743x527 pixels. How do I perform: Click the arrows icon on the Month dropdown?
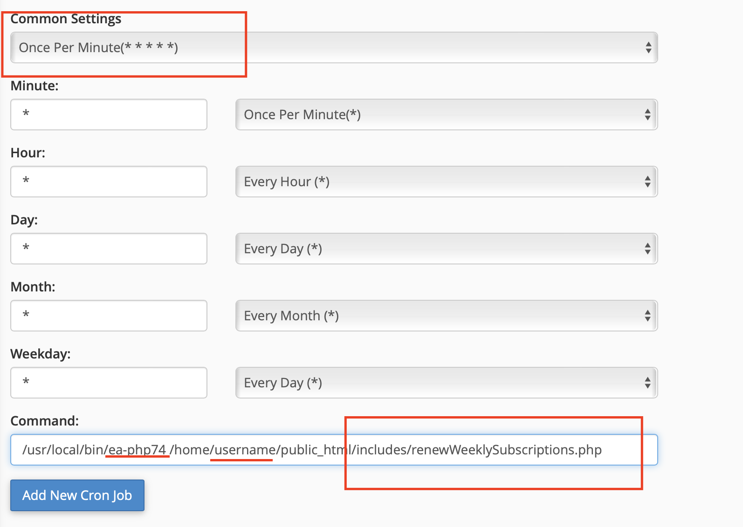647,316
